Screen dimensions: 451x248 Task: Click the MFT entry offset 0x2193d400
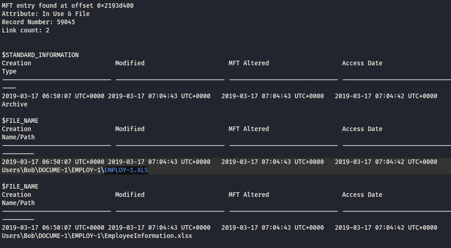click(x=115, y=5)
